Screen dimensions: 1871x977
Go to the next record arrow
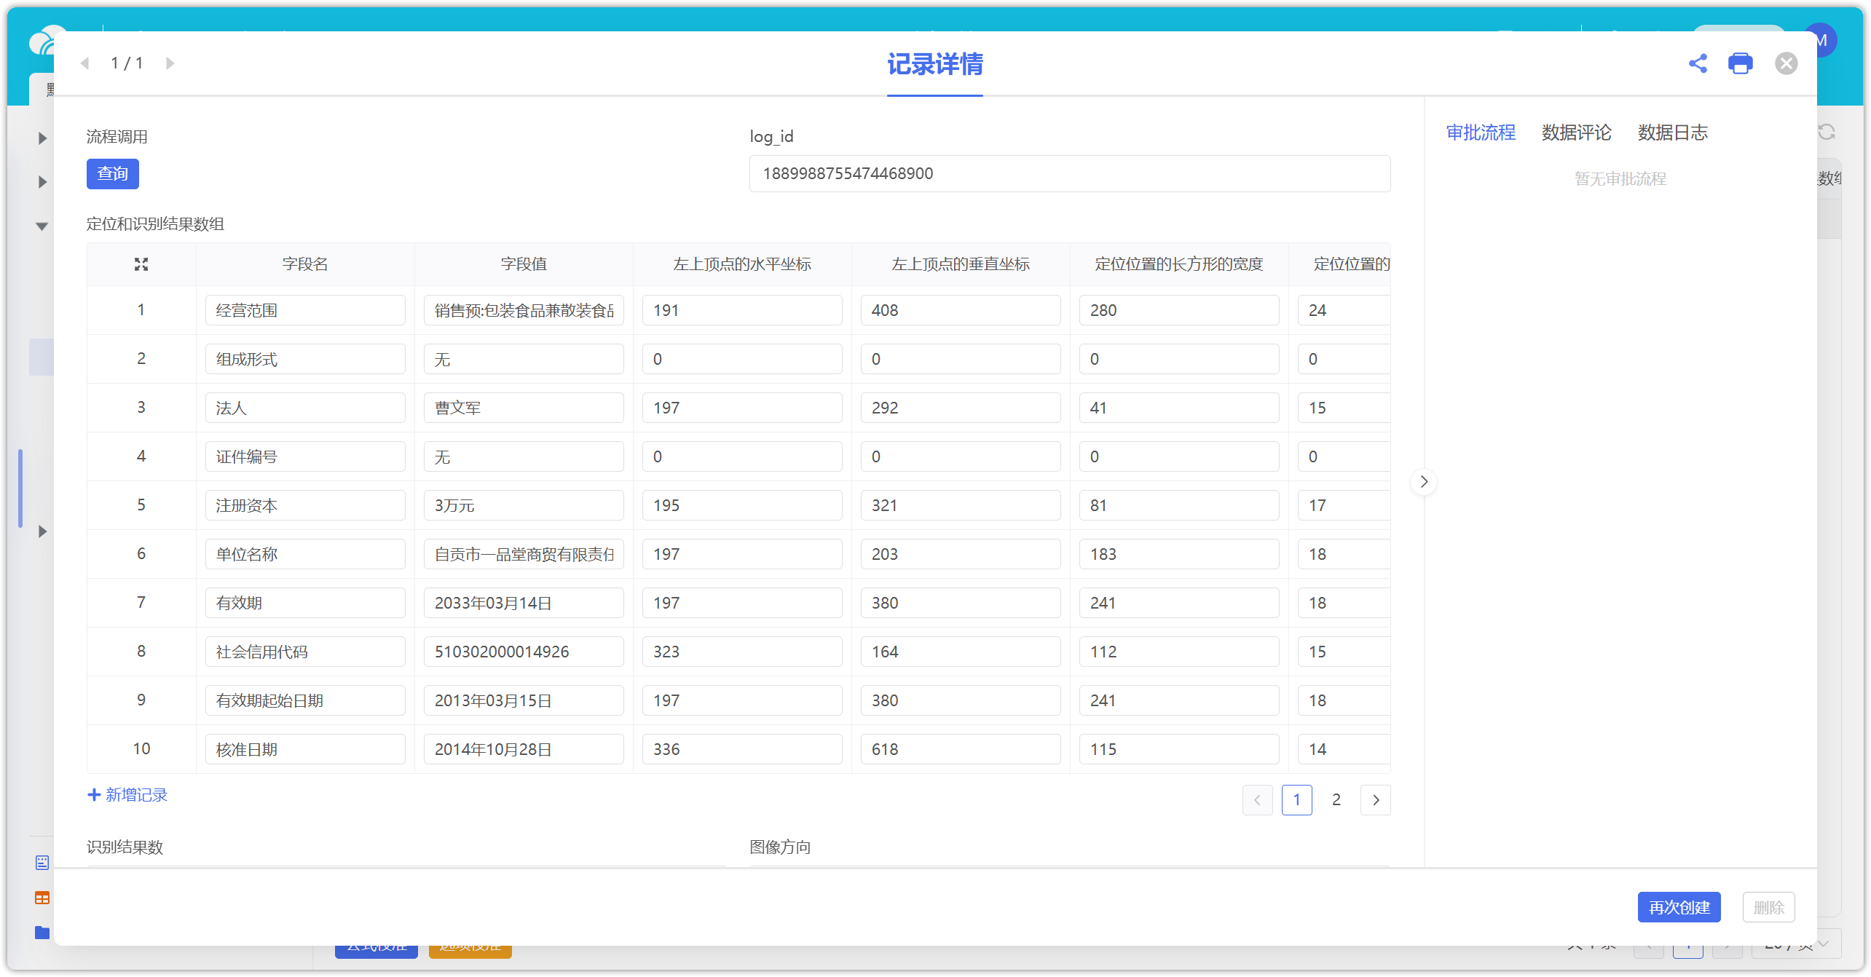click(170, 63)
